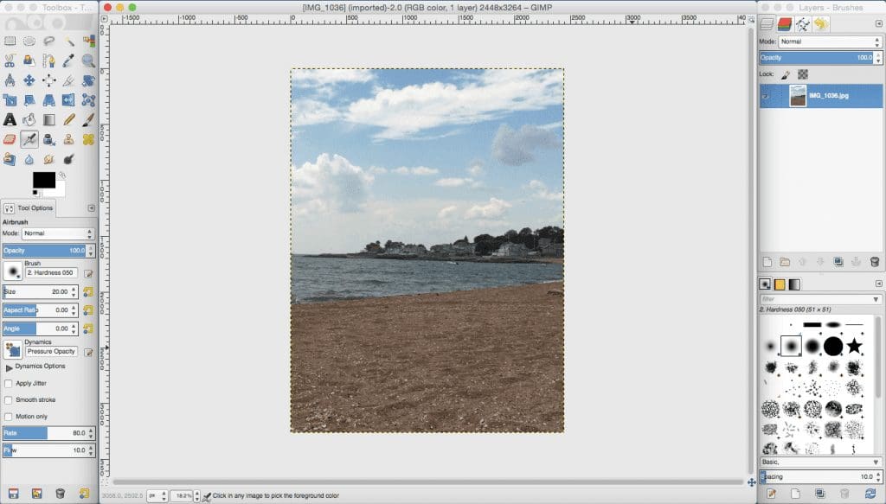The width and height of the screenshot is (886, 504).
Task: Switch to the Patterns tab
Action: pos(780,285)
